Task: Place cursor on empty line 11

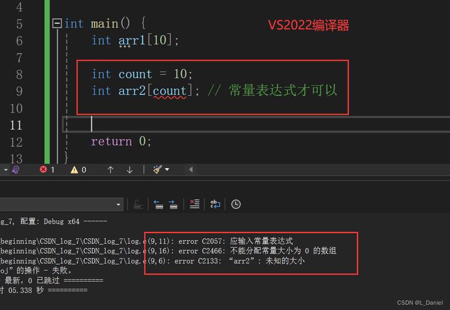Action: [x=256, y=125]
